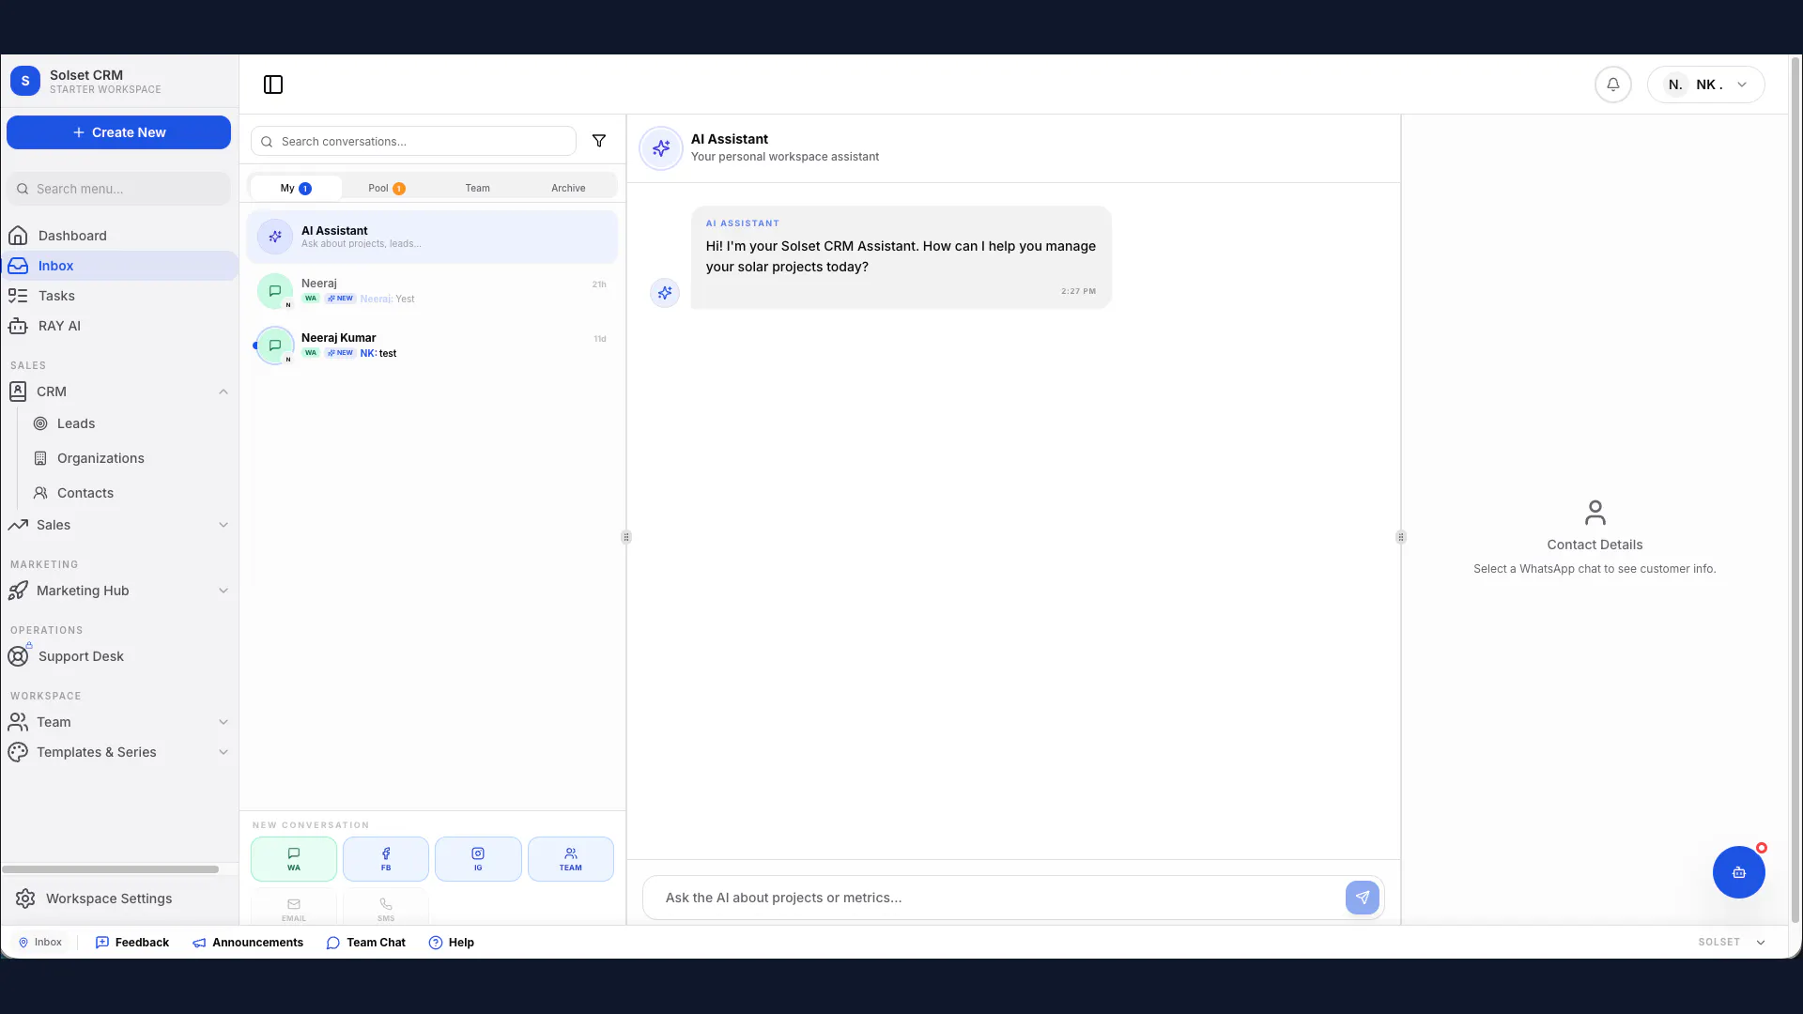The height and width of the screenshot is (1014, 1803).
Task: Click the AI Assistant sparkle avatar in chat header
Action: (x=661, y=148)
